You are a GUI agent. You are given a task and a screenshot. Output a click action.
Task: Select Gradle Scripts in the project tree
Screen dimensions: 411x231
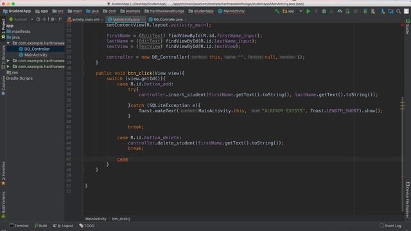[x=19, y=78]
